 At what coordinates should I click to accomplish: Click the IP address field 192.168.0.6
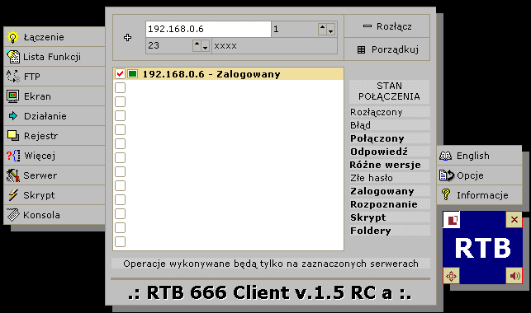pos(208,29)
